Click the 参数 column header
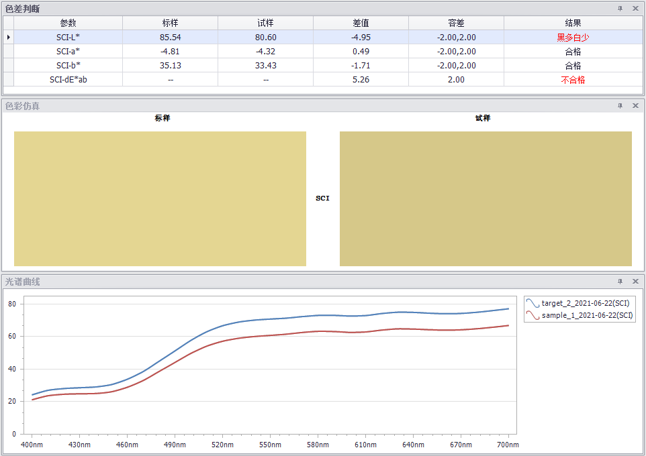This screenshot has height=456, width=646. [x=68, y=23]
